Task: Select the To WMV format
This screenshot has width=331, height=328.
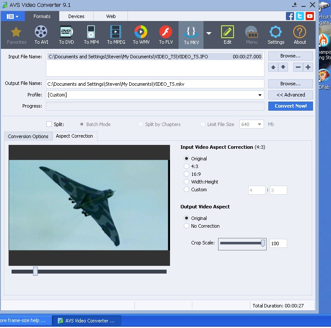Action: click(141, 35)
